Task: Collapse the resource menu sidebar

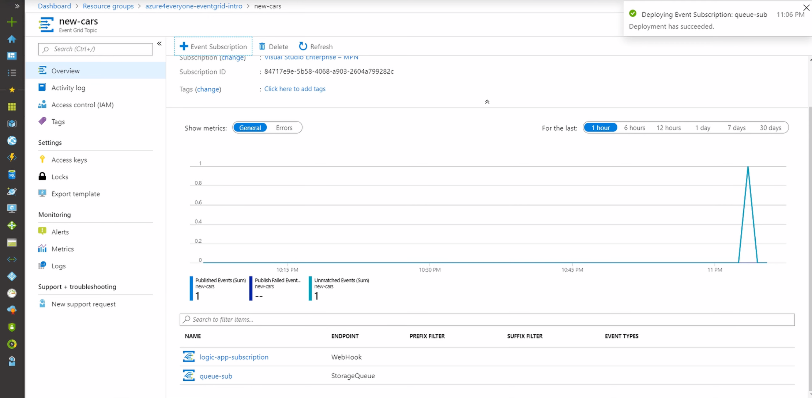Action: (x=159, y=44)
